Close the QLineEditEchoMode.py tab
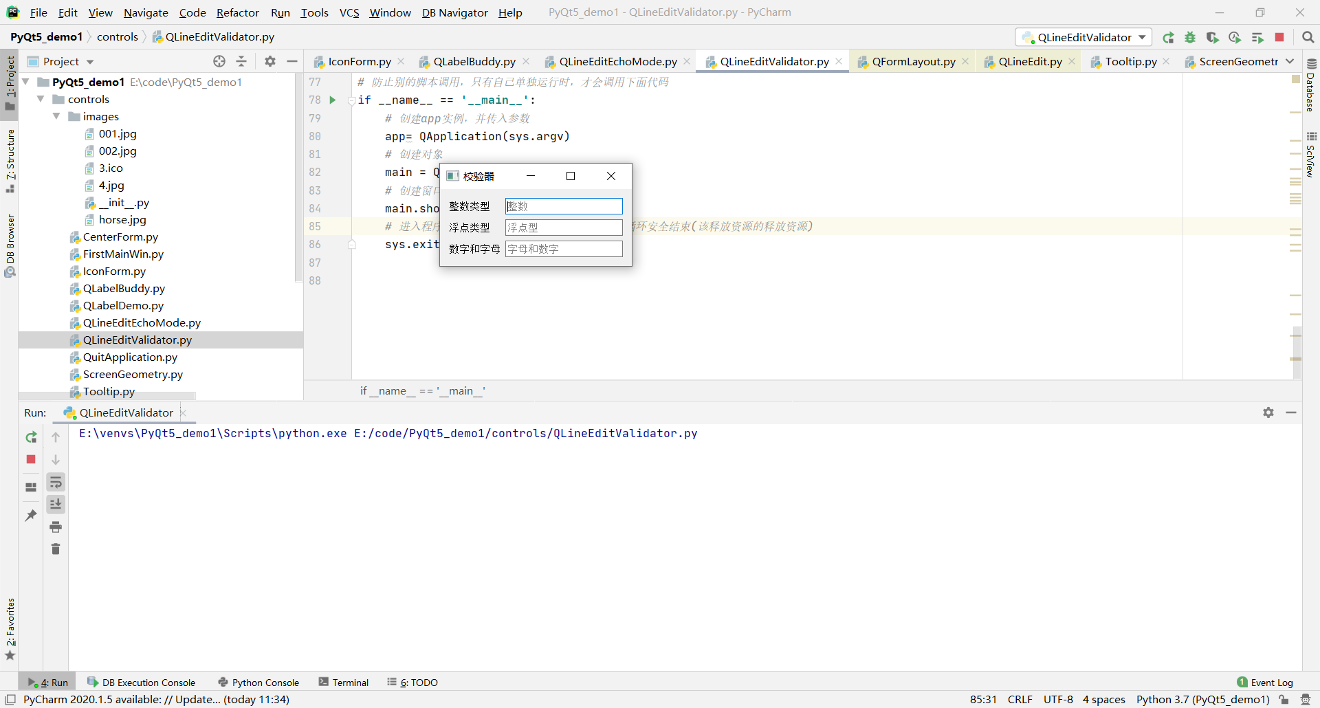The width and height of the screenshot is (1320, 708). pyautogui.click(x=687, y=61)
